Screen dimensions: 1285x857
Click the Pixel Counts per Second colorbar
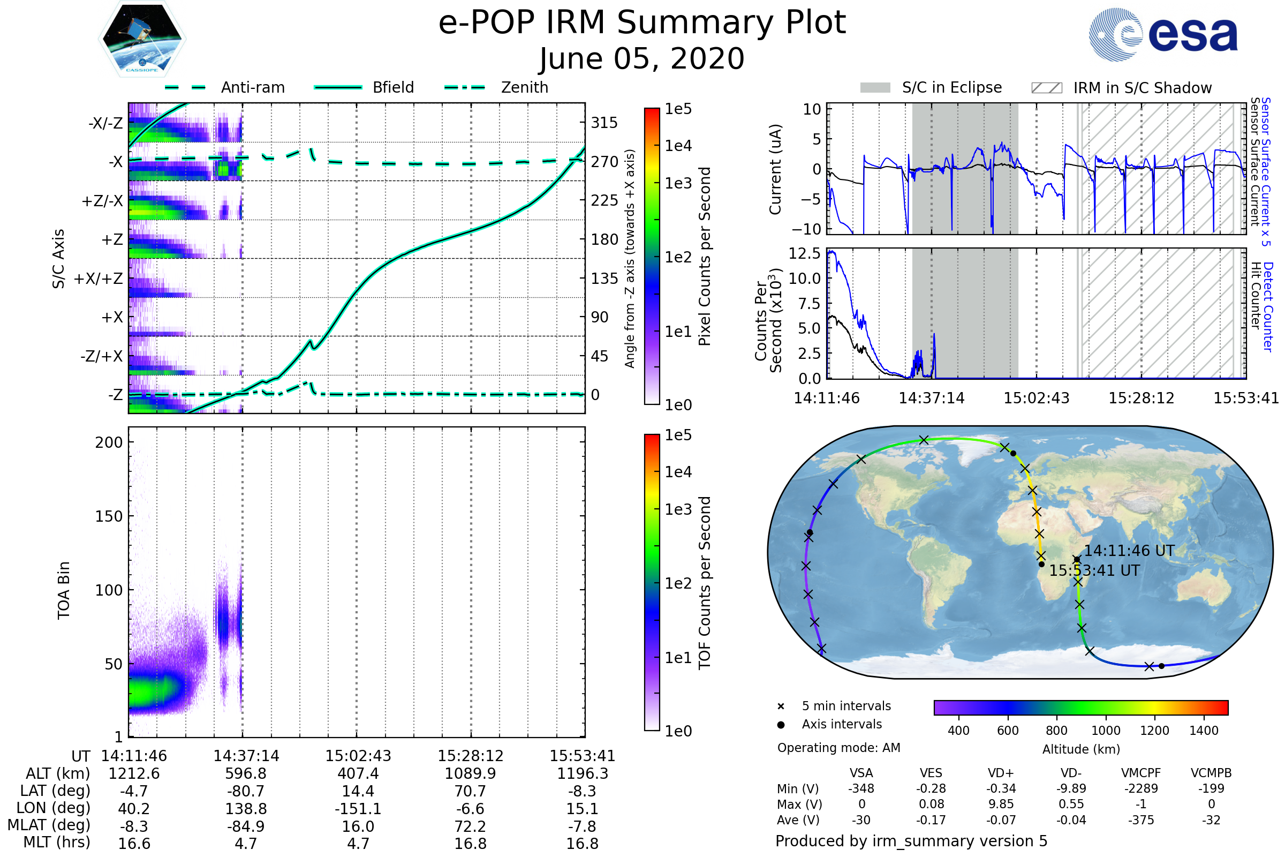[x=652, y=257]
